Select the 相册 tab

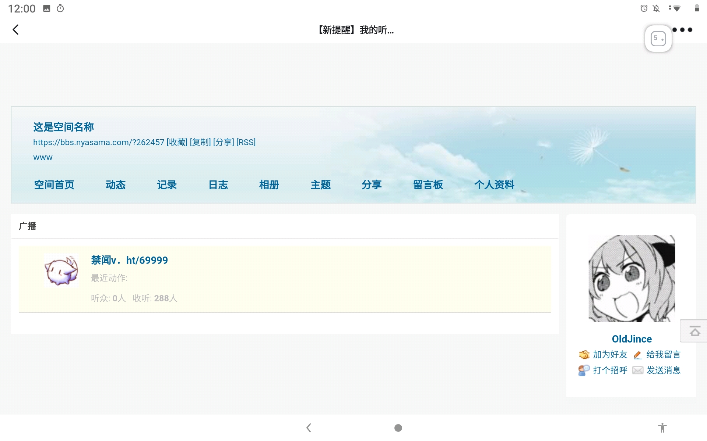[269, 185]
